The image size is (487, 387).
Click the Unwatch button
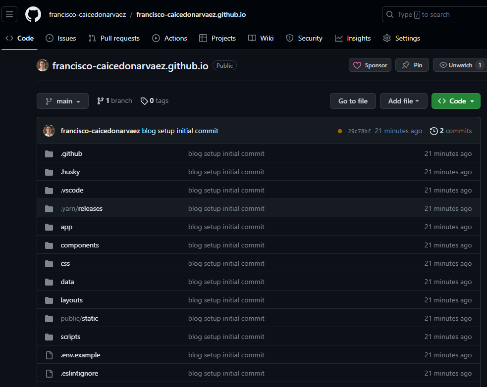tap(460, 65)
